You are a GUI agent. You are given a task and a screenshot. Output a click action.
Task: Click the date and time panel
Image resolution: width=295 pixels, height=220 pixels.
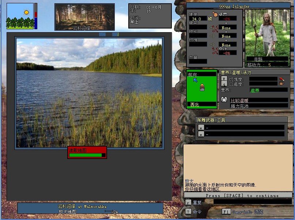tap(150, 16)
